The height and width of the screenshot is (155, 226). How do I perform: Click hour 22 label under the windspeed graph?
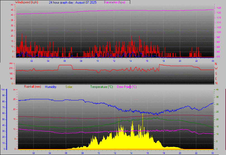pos(196,61)
